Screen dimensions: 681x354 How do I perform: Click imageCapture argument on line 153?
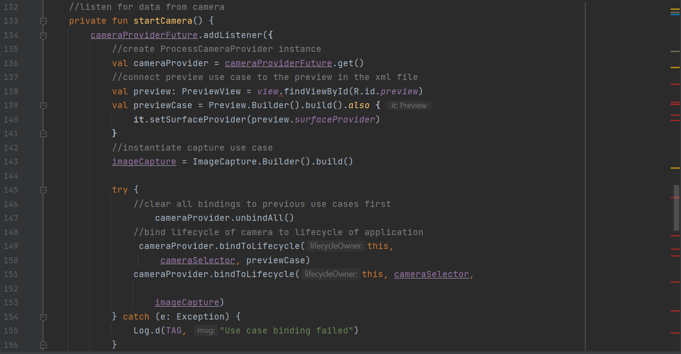point(187,302)
